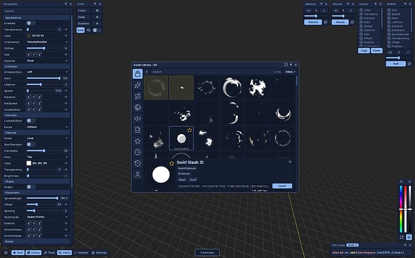This screenshot has width=415, height=258.
Task: Open the EmissionDirection Left dropdown
Action: [47, 72]
